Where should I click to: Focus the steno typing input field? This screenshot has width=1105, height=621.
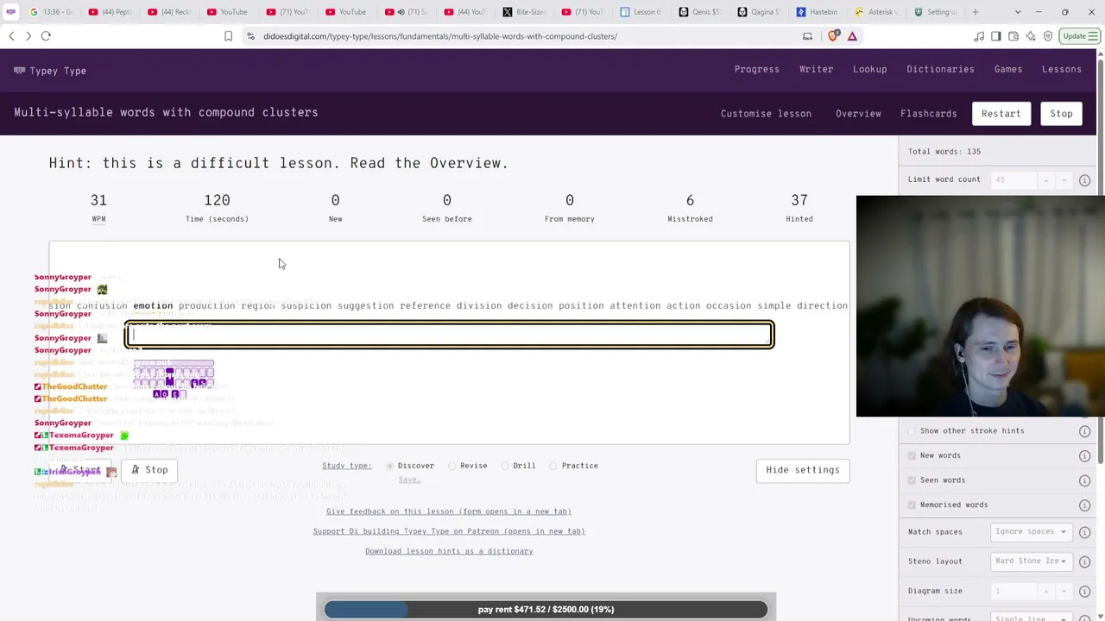coord(449,335)
